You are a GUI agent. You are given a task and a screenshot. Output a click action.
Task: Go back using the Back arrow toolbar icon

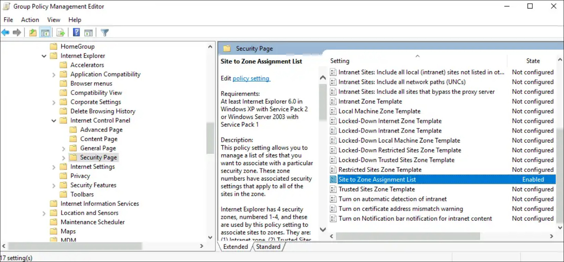tap(5, 33)
